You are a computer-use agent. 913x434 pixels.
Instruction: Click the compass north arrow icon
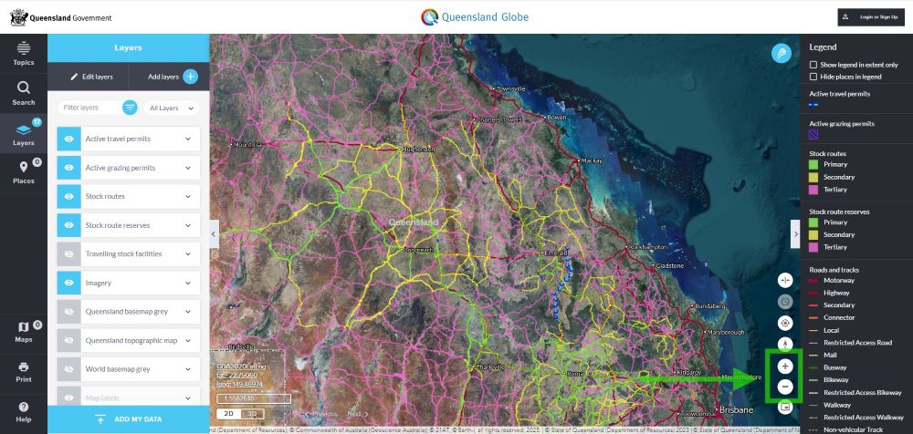[x=785, y=345]
